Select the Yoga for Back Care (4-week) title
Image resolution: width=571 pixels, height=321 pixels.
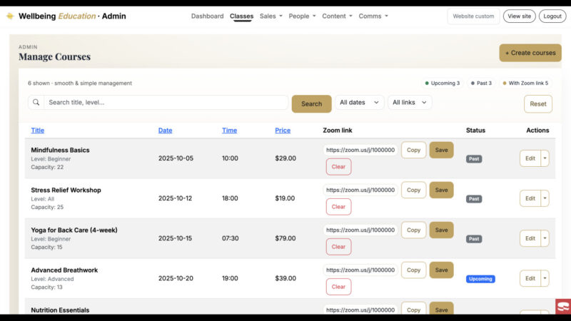coord(74,230)
